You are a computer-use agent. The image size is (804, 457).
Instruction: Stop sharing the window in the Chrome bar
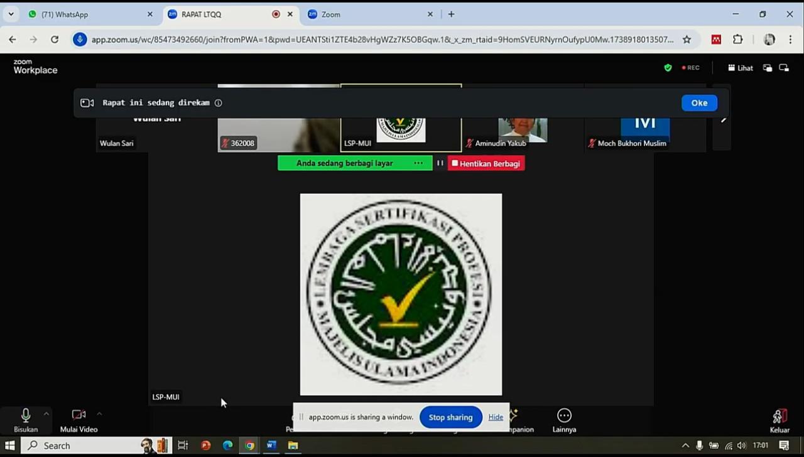click(x=450, y=417)
